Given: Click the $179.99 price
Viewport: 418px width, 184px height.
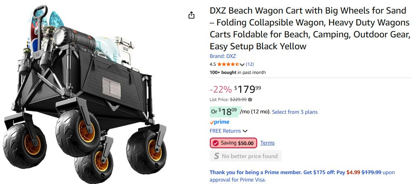Looking at the screenshot, I should (248, 89).
